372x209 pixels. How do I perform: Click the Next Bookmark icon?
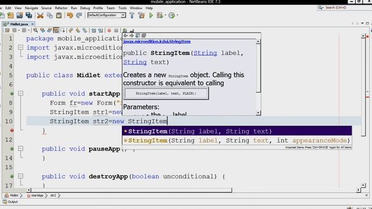click(x=77, y=30)
